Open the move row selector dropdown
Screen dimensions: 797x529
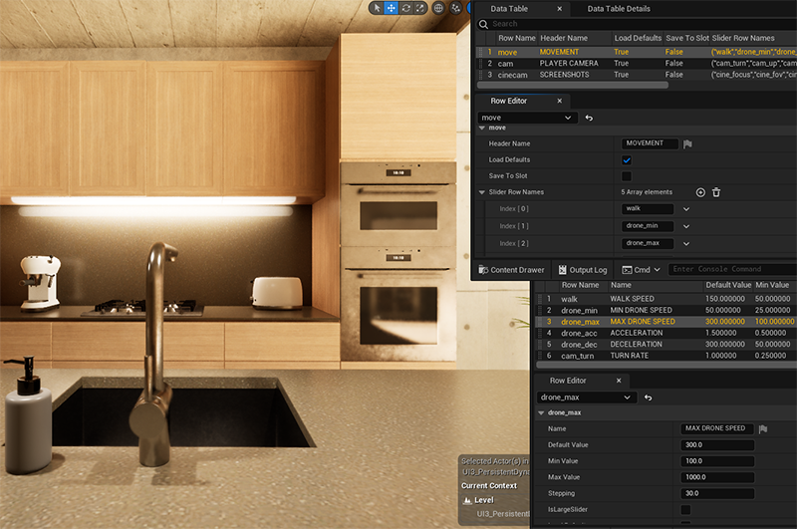527,118
